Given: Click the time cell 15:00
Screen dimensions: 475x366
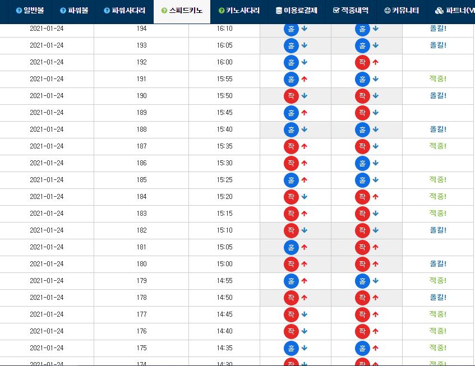Looking at the screenshot, I should coord(224,264).
